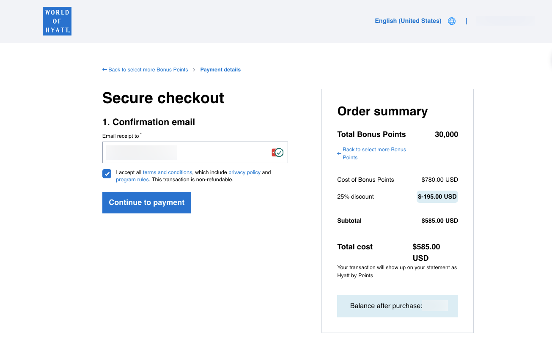
Task: Click the highlighted 25% discount amount
Action: 437,196
